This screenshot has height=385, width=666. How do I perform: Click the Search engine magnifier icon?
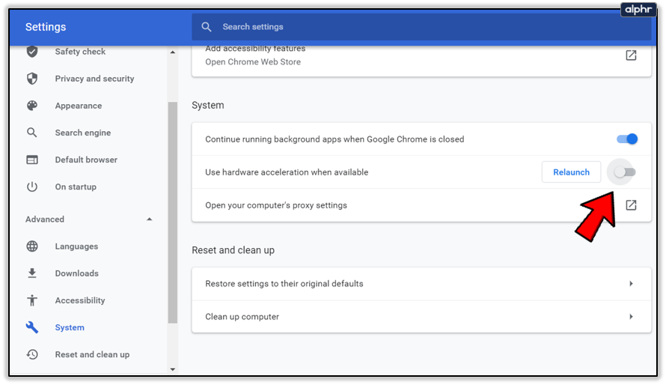(32, 133)
